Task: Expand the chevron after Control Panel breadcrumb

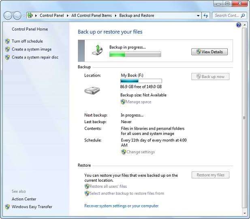Action: click(x=68, y=16)
